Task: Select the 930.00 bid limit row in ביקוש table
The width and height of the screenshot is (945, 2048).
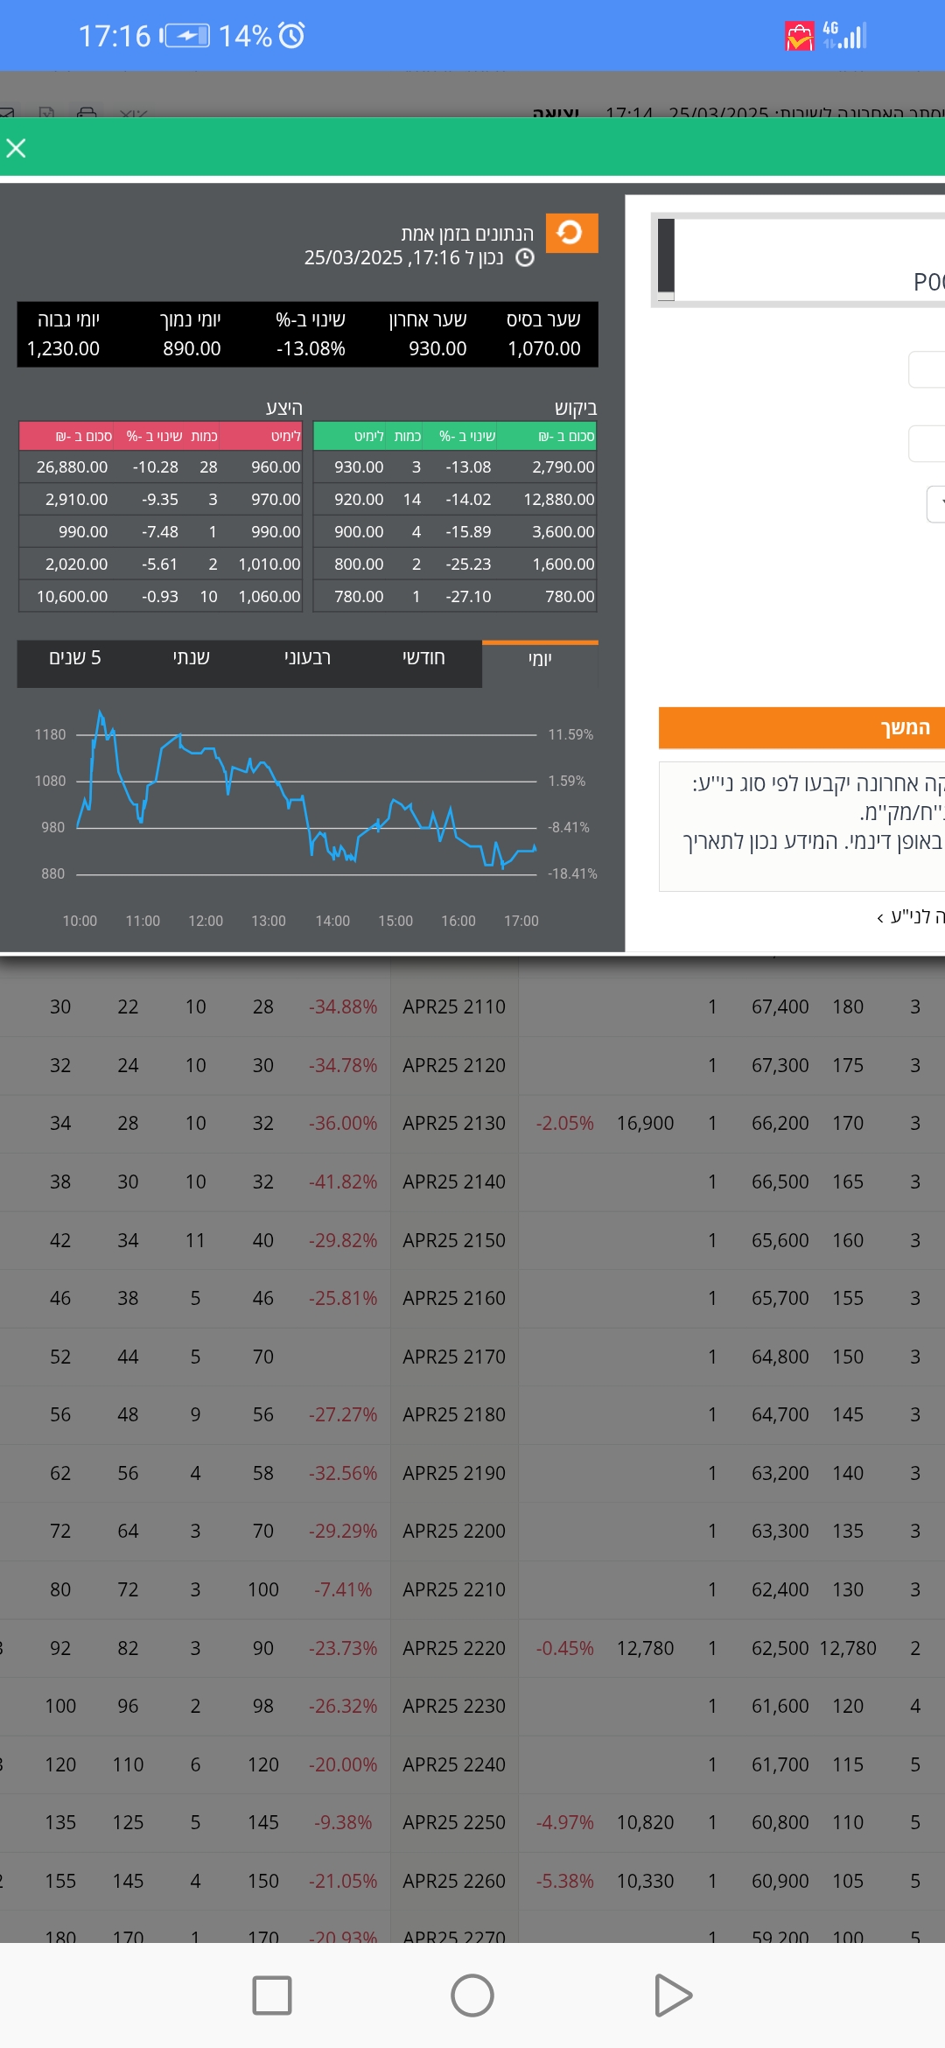Action: pyautogui.click(x=455, y=467)
